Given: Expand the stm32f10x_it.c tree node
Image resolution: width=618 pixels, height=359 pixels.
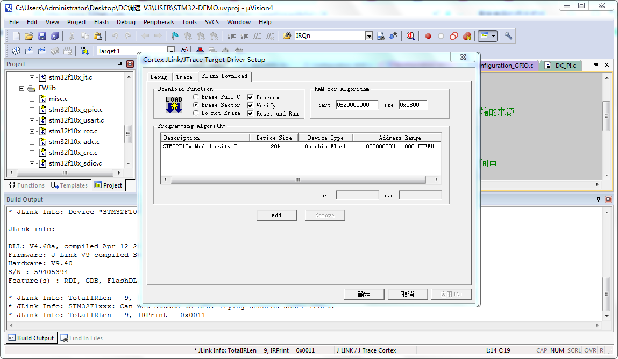Looking at the screenshot, I should coord(32,77).
